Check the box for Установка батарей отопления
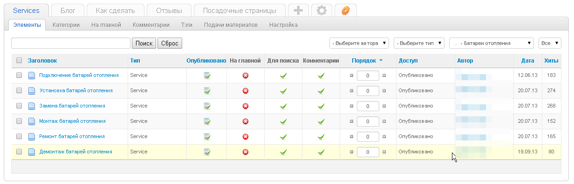This screenshot has height=184, width=574. point(19,90)
